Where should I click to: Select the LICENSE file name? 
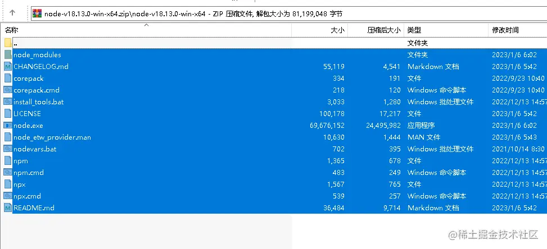click(x=27, y=114)
